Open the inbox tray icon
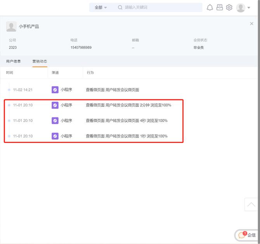This screenshot has width=260, height=244. pos(220,7)
